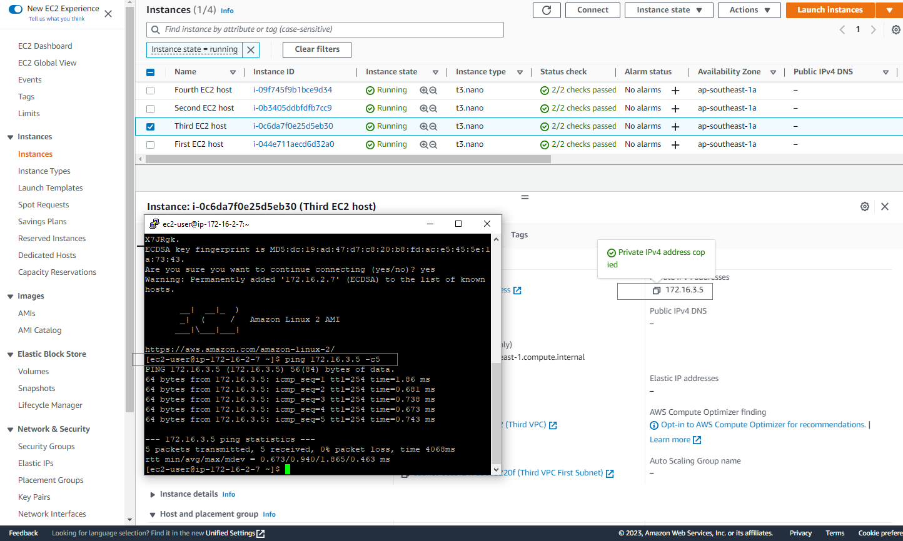Click the Launch instances button
This screenshot has width=903, height=541.
tap(830, 10)
